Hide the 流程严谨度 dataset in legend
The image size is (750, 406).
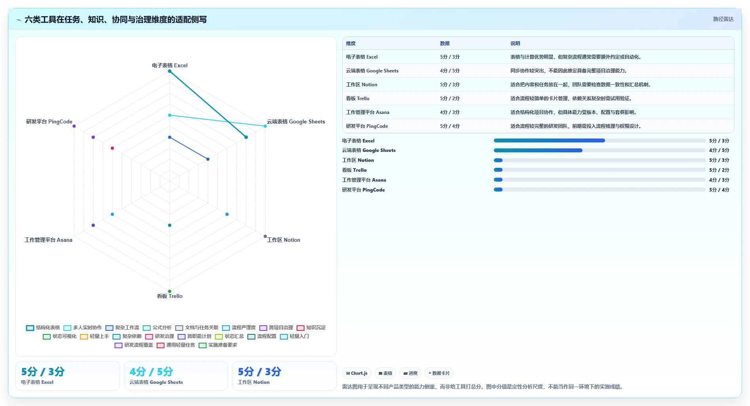pyautogui.click(x=239, y=328)
